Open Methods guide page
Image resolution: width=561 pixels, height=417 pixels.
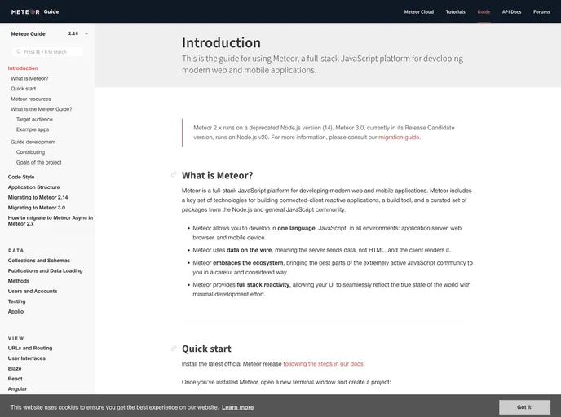19,281
